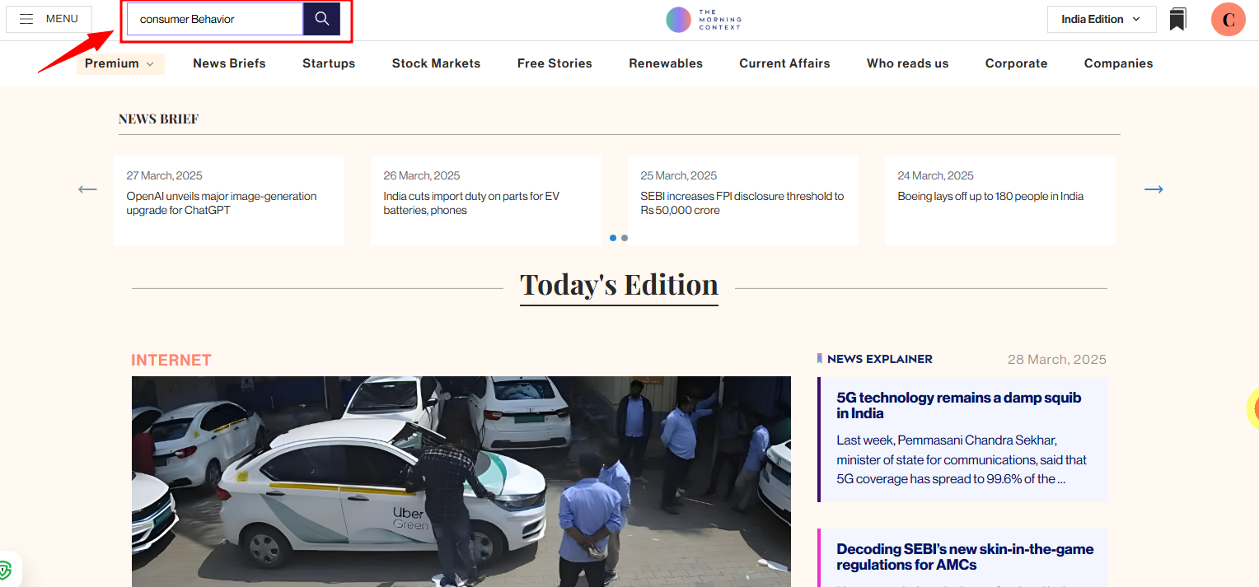The height and width of the screenshot is (587, 1259).
Task: Open the user profile avatar 'C'
Action: [x=1228, y=20]
